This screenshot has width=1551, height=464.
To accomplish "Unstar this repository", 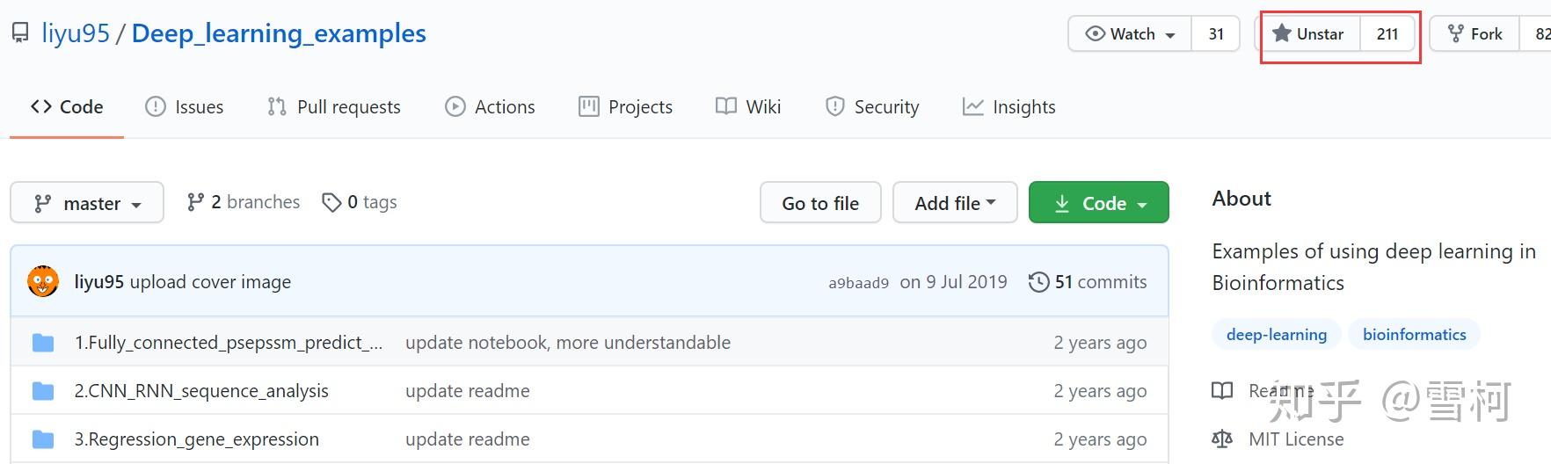I will (x=1308, y=34).
